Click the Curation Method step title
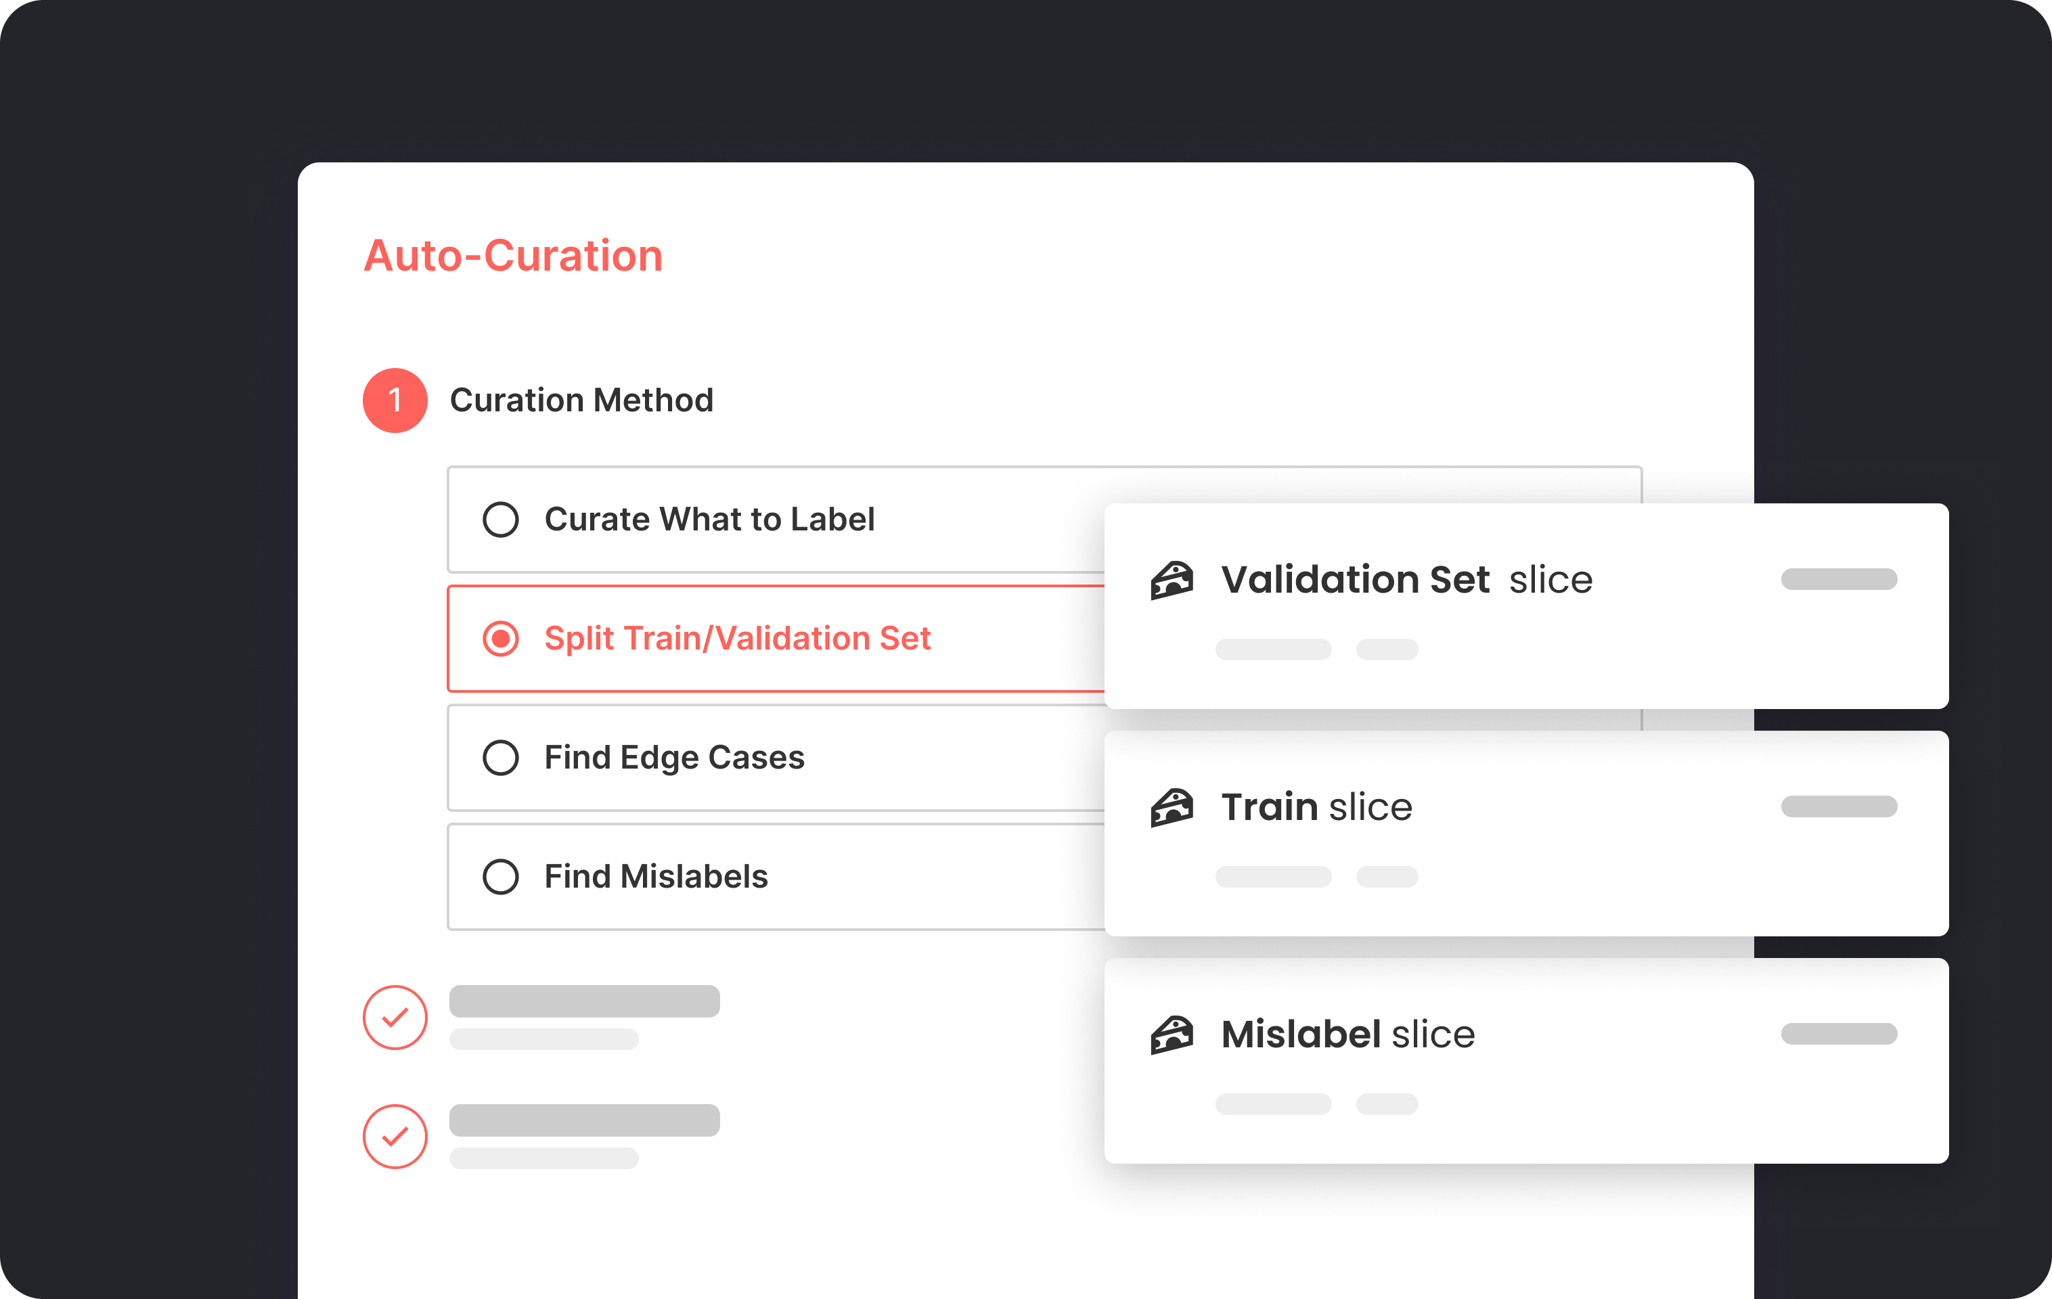Viewport: 2052px width, 1299px height. tap(581, 401)
